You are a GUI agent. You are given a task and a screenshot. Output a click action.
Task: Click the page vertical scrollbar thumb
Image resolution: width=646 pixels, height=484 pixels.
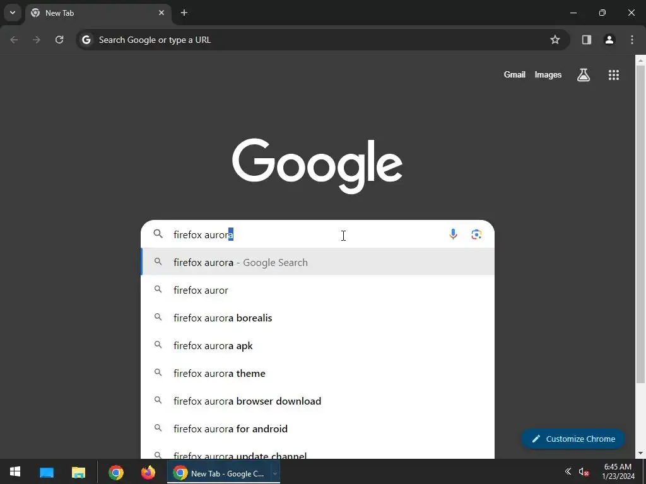[x=640, y=224]
